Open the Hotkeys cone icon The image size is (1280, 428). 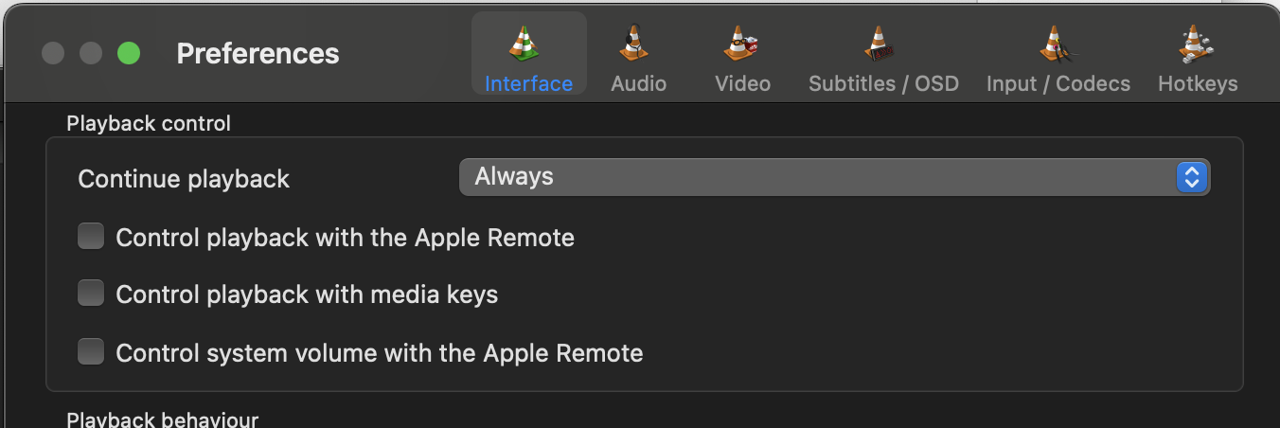(x=1196, y=43)
